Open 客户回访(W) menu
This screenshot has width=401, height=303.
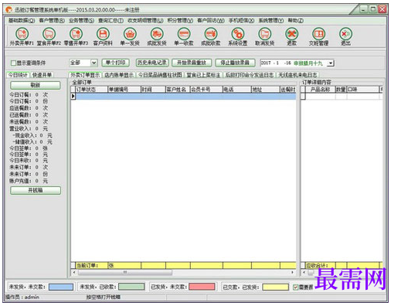[211, 20]
